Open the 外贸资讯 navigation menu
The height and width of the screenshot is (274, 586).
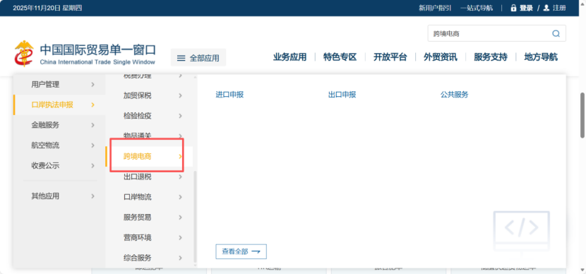[441, 57]
